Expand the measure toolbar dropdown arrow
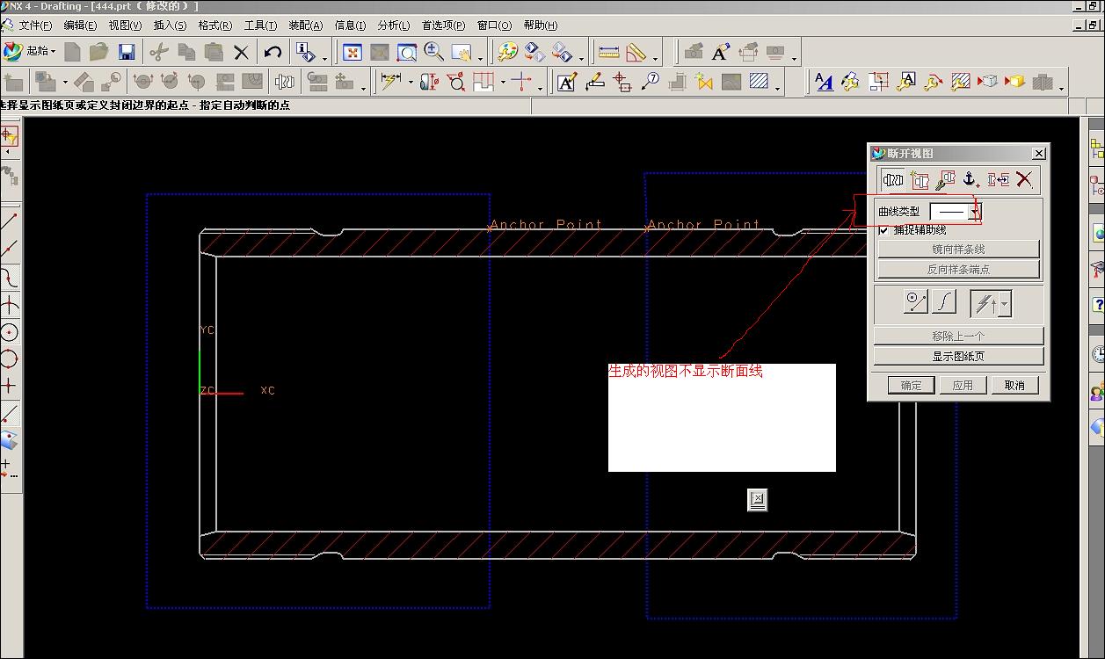The image size is (1105, 659). click(656, 58)
